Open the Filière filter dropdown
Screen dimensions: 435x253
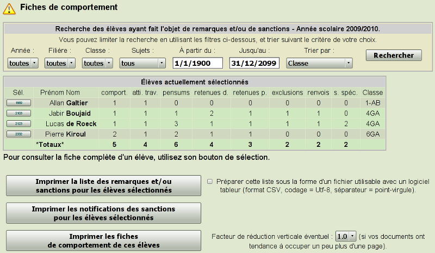(x=60, y=63)
